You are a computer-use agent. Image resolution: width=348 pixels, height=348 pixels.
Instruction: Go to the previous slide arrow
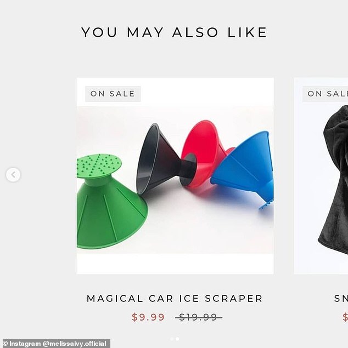pyautogui.click(x=13, y=175)
